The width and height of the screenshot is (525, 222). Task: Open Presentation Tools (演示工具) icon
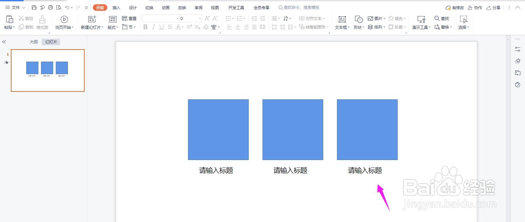(421, 19)
